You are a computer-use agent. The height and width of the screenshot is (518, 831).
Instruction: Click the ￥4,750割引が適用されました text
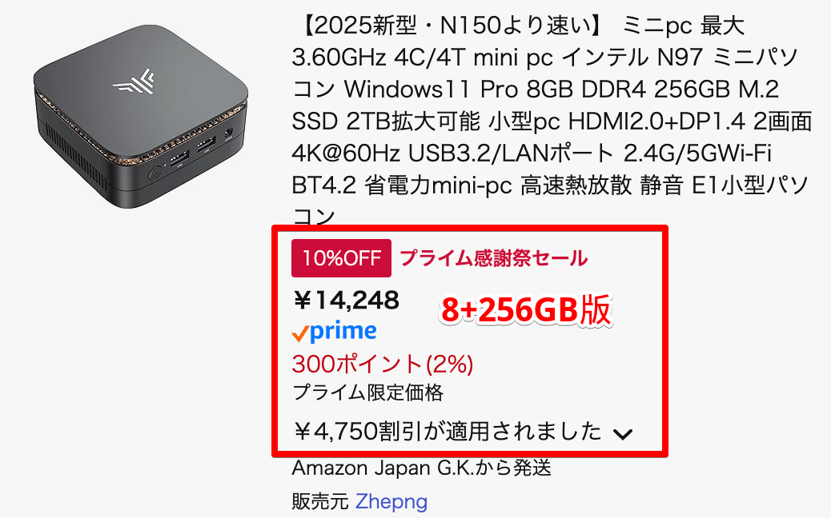coord(448,431)
